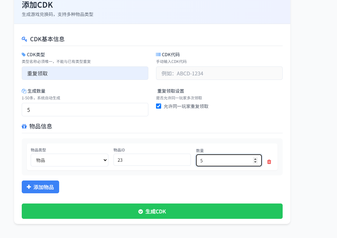Click the 物品ID column label
Viewport: 337px width, 238px height.
tap(119, 150)
